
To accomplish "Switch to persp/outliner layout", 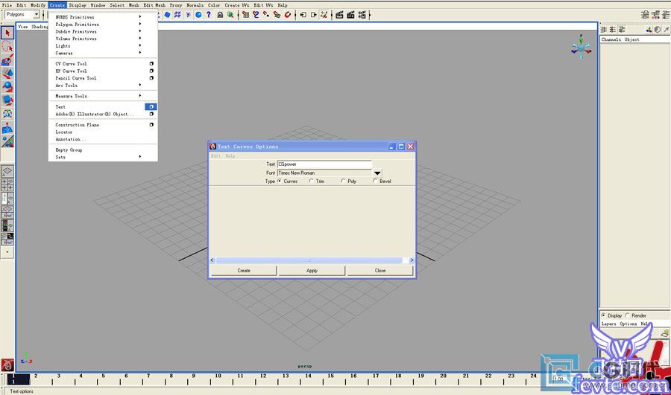I will click(7, 199).
